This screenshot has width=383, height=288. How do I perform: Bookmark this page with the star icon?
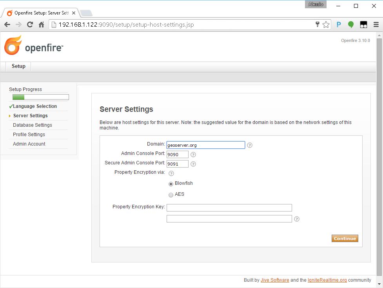click(x=326, y=25)
